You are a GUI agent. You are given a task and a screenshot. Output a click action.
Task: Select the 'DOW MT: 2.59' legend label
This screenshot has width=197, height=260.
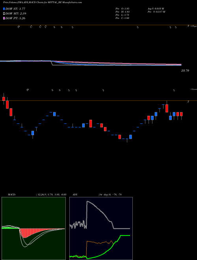16,13
